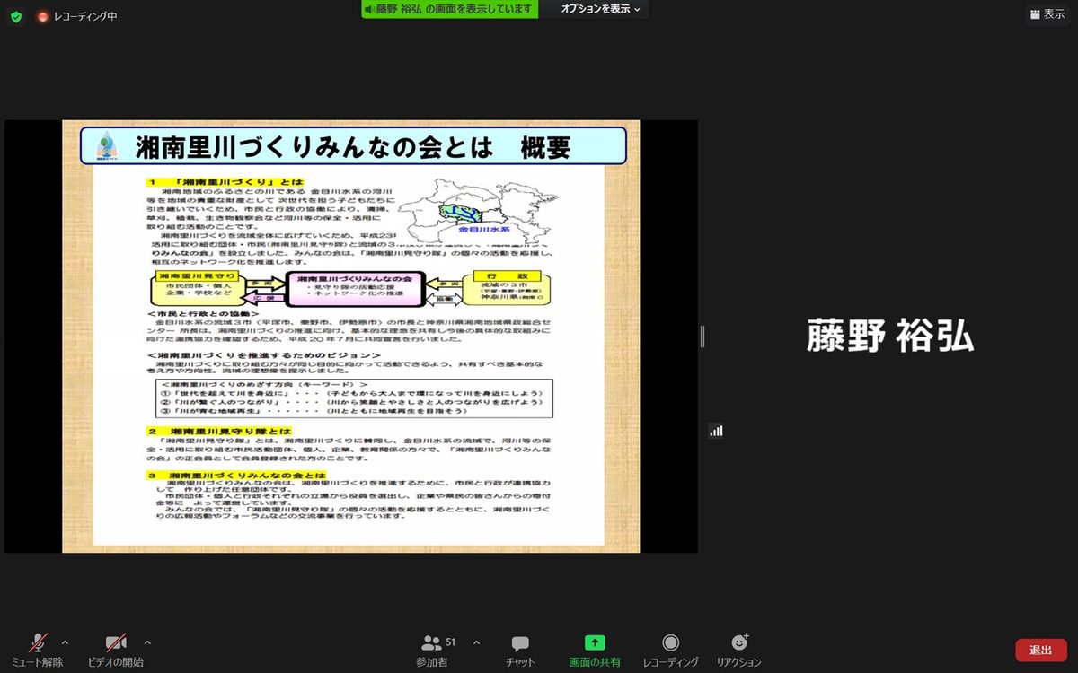The width and height of the screenshot is (1078, 673).
Task: Click the shared slide presentation area
Action: pos(350,336)
